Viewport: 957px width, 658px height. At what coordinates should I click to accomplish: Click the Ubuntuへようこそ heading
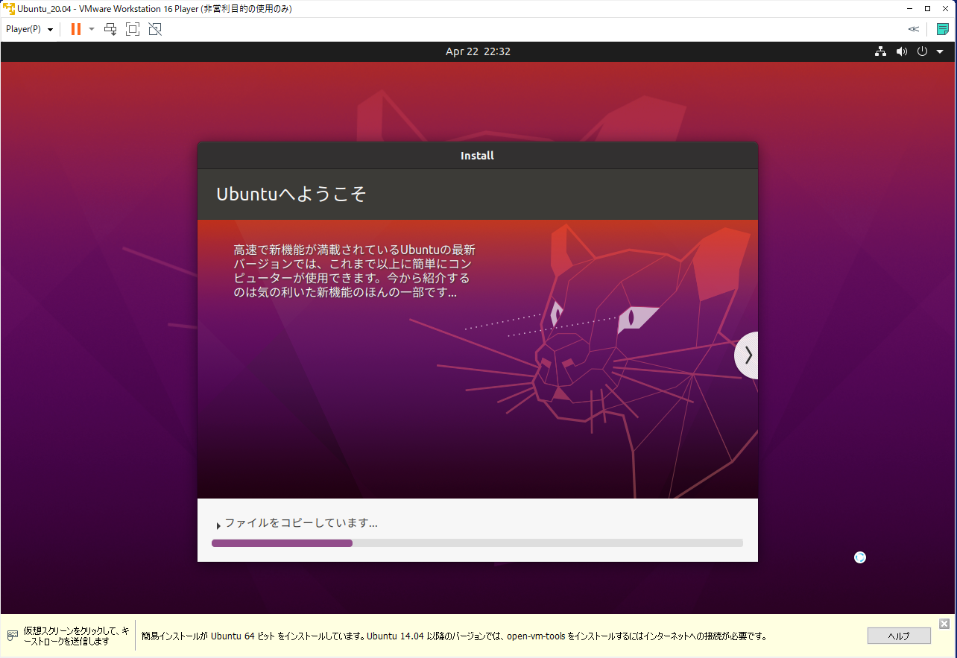coord(291,194)
